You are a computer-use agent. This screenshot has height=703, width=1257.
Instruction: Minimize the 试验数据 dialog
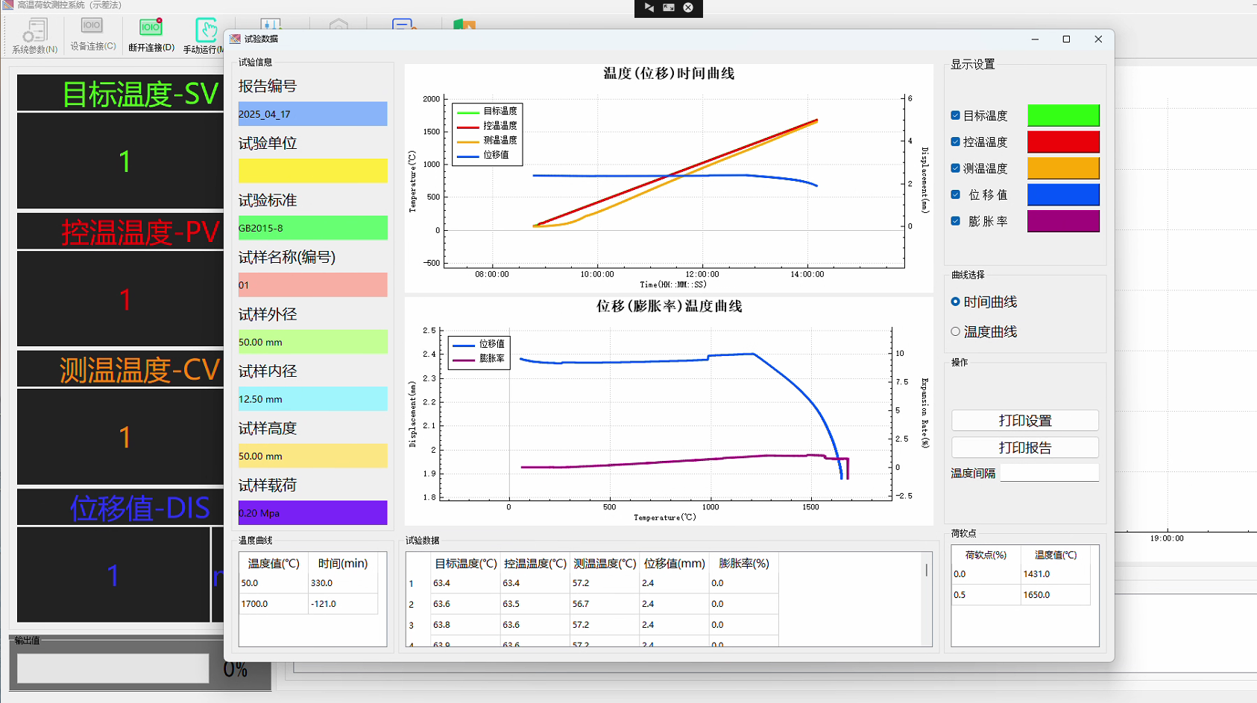[1035, 39]
